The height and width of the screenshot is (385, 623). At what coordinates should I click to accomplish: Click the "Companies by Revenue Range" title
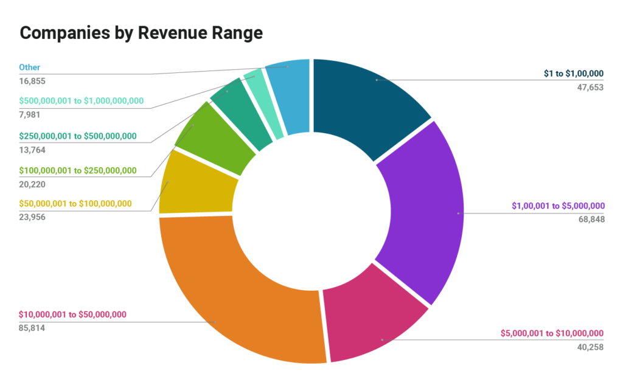pos(141,33)
